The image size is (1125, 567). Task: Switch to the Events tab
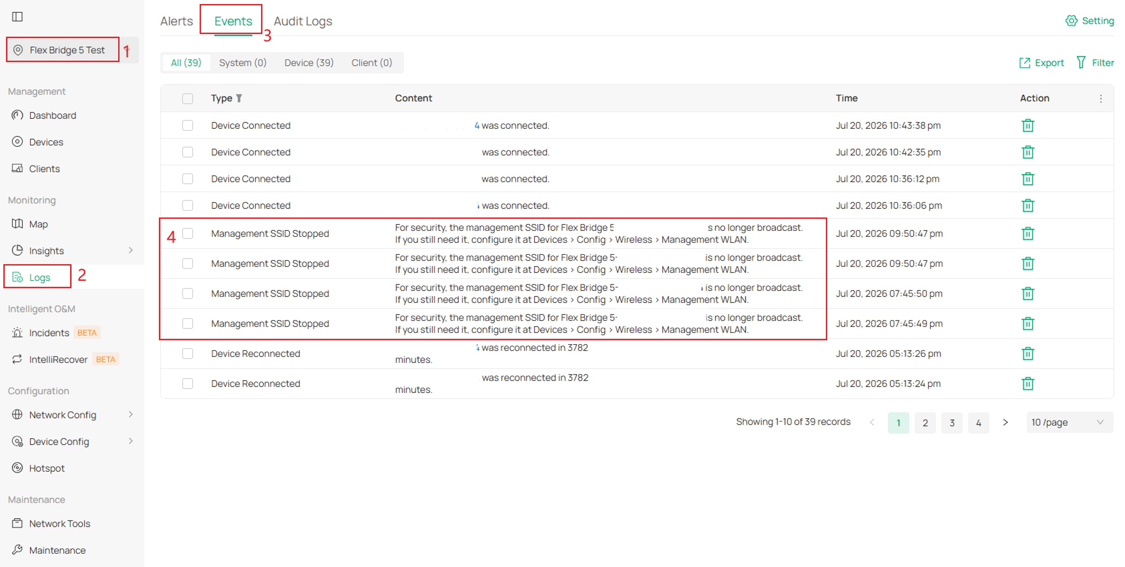[x=233, y=21]
